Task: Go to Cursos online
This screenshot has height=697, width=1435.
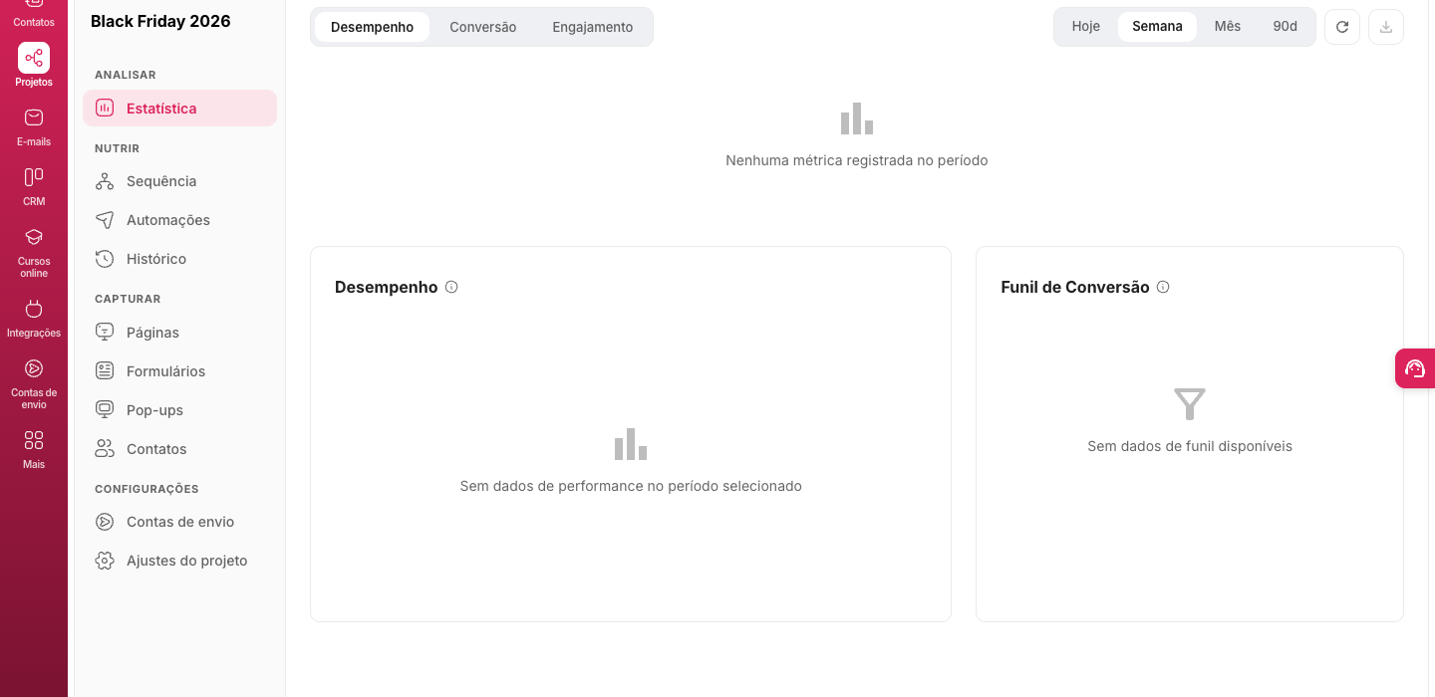Action: coord(34,251)
